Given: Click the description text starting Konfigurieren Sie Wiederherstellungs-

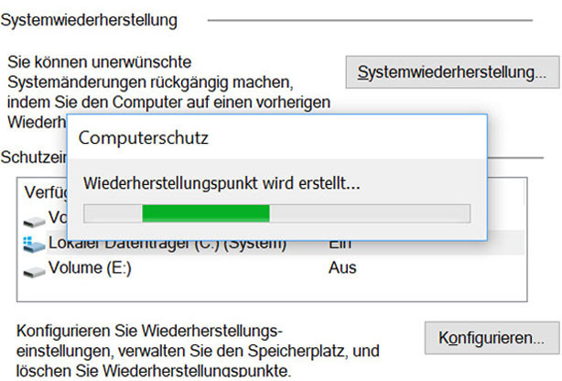Looking at the screenshot, I should click(198, 351).
